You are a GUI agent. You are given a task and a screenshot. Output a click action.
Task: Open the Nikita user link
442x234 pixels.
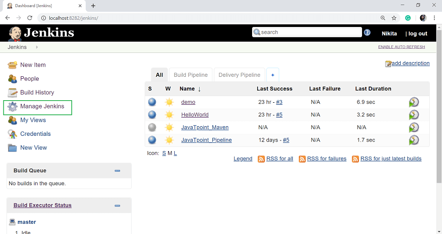pyautogui.click(x=389, y=34)
